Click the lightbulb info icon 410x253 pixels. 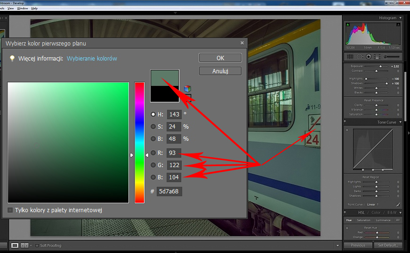pos(12,59)
